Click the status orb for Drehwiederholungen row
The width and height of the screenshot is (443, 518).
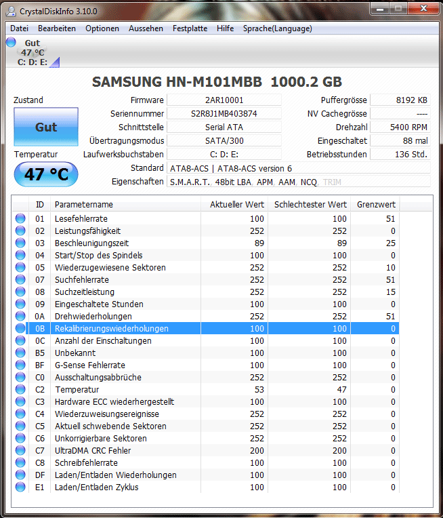pos(20,316)
